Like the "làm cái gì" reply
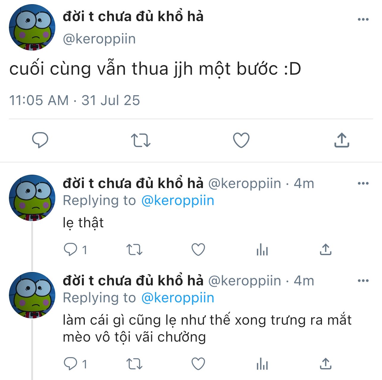382x380 pixels. click(198, 364)
